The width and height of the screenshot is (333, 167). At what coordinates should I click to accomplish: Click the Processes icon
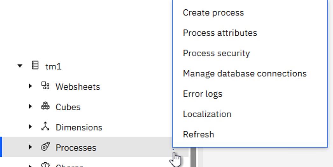(x=46, y=147)
